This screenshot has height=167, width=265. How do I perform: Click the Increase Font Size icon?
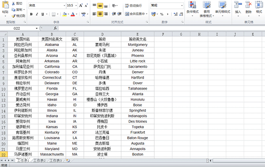click(81, 5)
